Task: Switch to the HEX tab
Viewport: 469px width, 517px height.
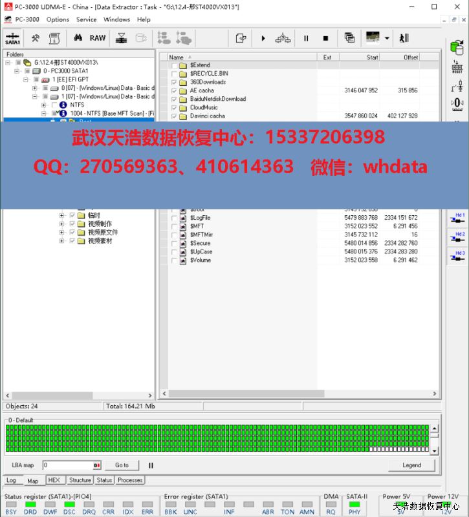Action: pyautogui.click(x=54, y=480)
